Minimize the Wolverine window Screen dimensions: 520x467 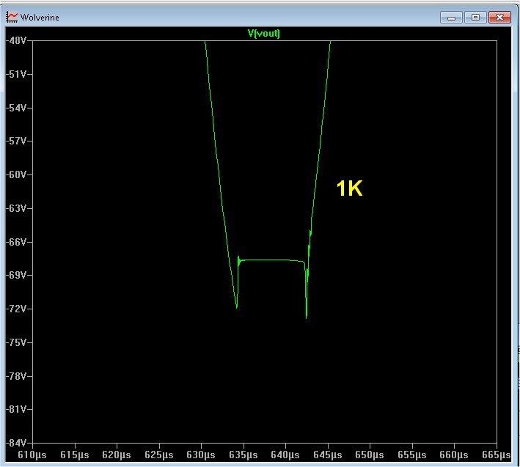coord(451,17)
